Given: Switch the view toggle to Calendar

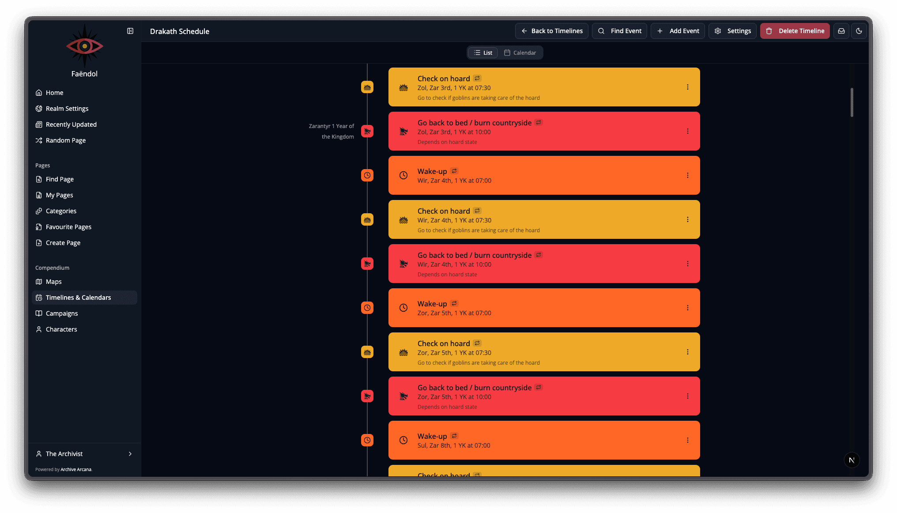Looking at the screenshot, I should tap(521, 52).
